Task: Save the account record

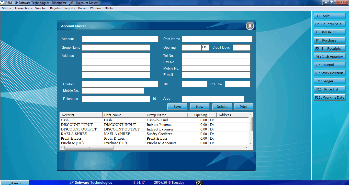Action: [x=177, y=107]
